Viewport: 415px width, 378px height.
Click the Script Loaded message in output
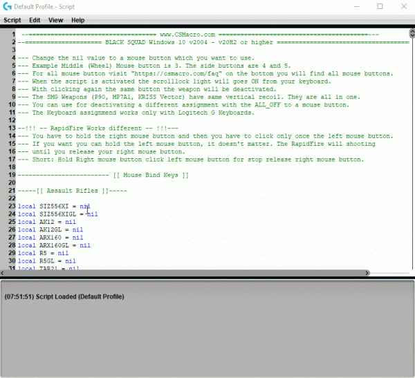(x=64, y=296)
